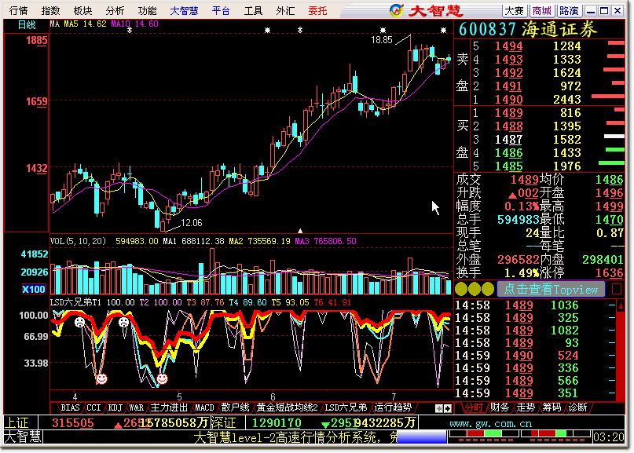634x453 pixels.
Task: Click the right arrow of the indicator tab scroller
Action: coord(448,408)
